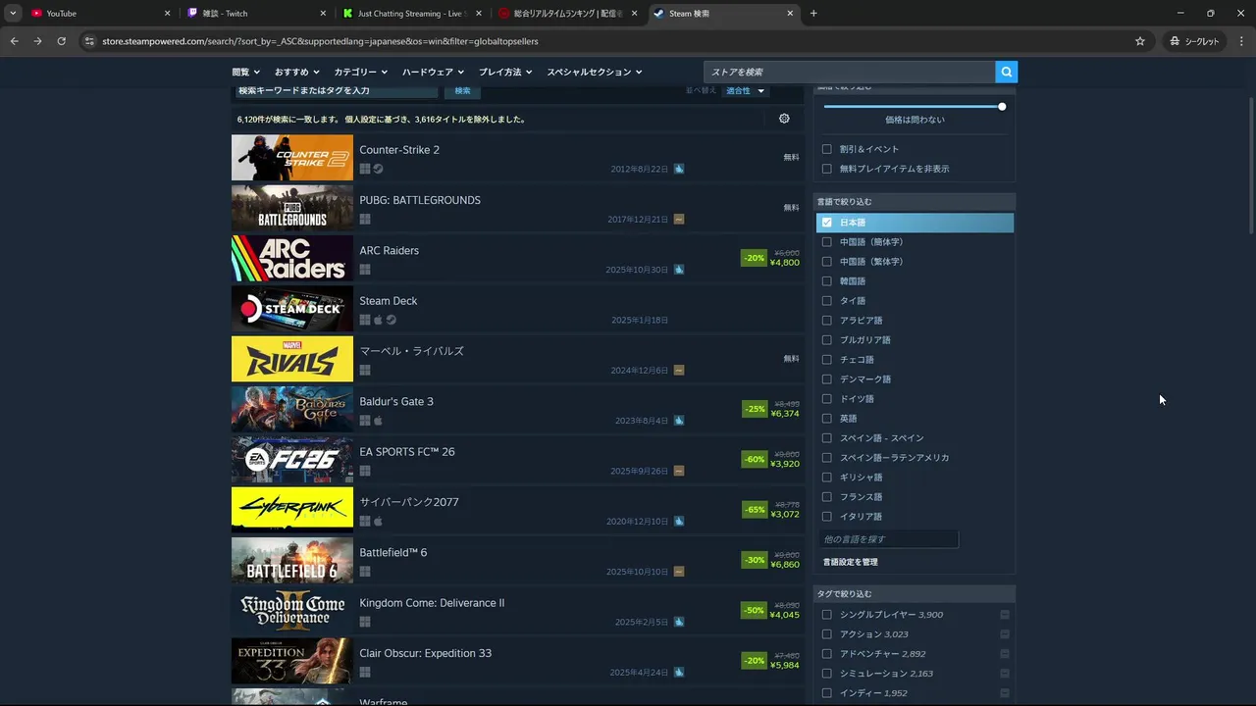Bookmark this page with star icon

pos(1140,41)
